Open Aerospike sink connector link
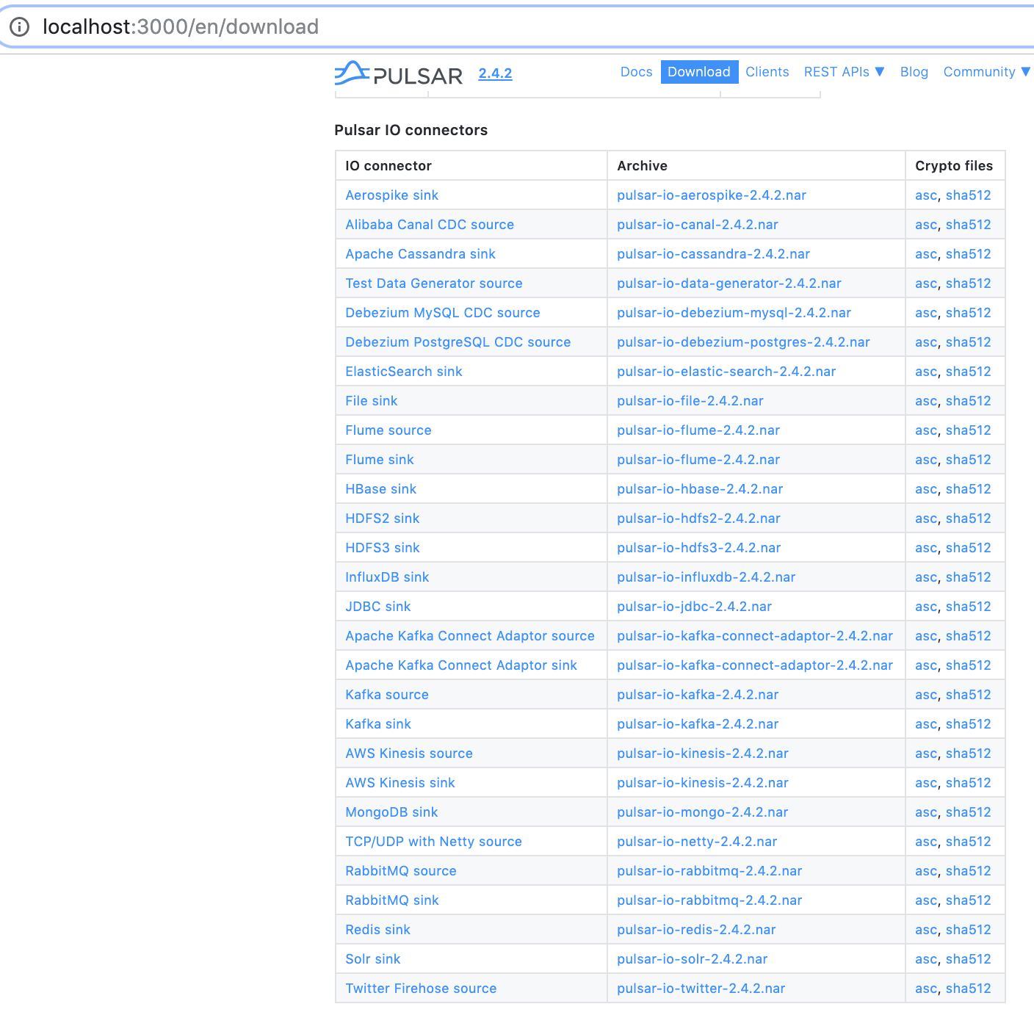Image resolution: width=1034 pixels, height=1015 pixels. [x=391, y=195]
